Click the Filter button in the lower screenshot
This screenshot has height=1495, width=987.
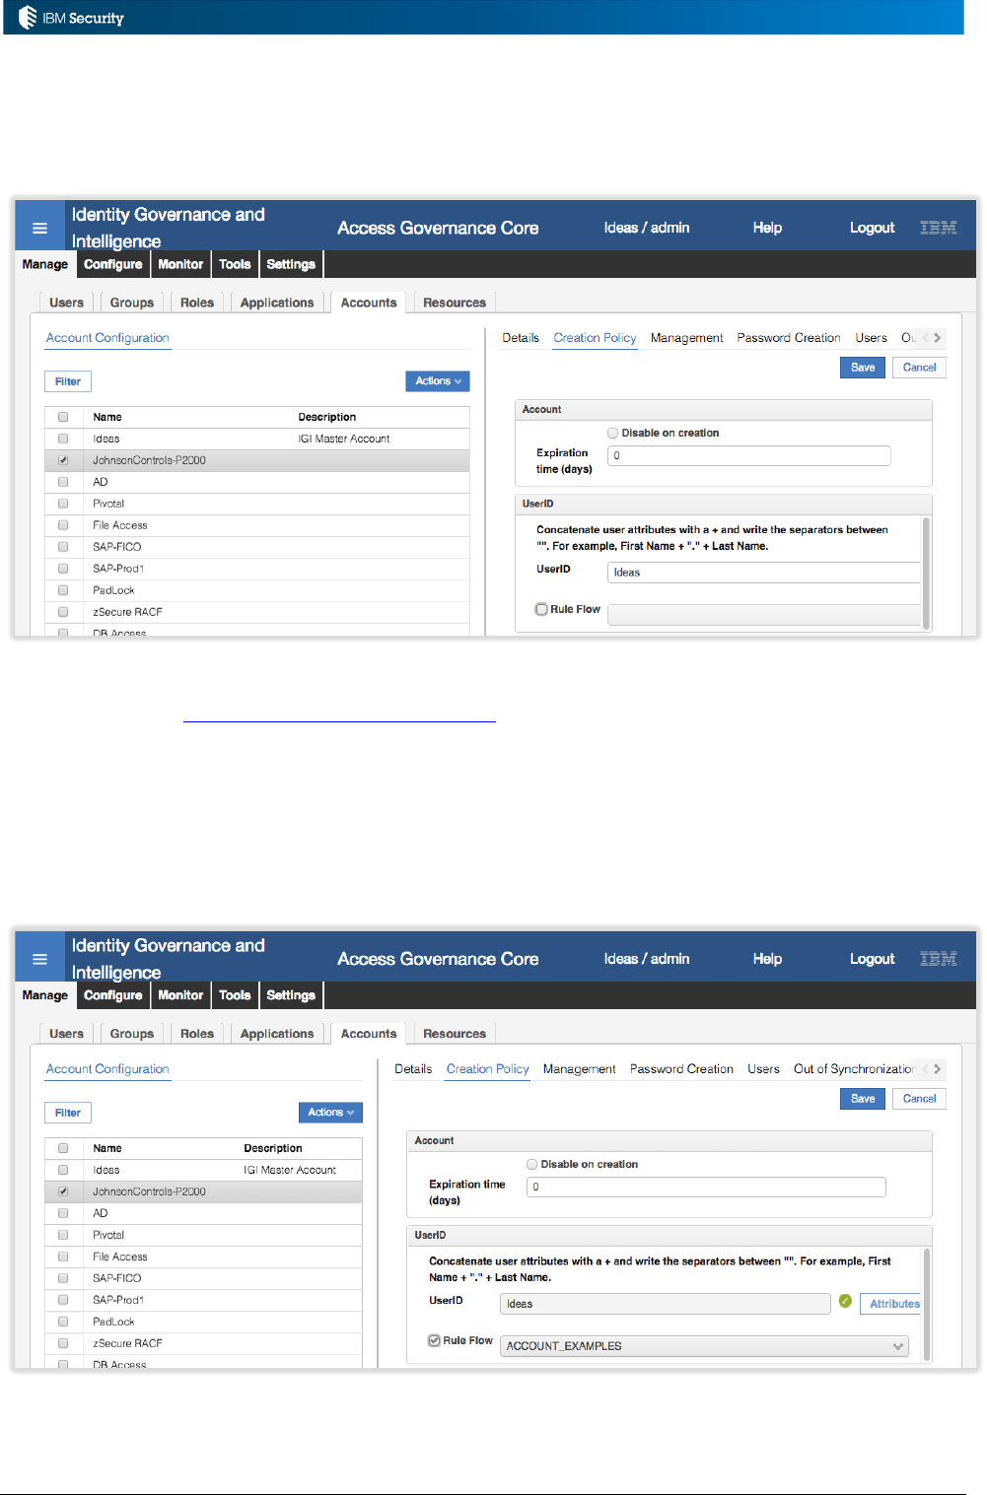(68, 1113)
